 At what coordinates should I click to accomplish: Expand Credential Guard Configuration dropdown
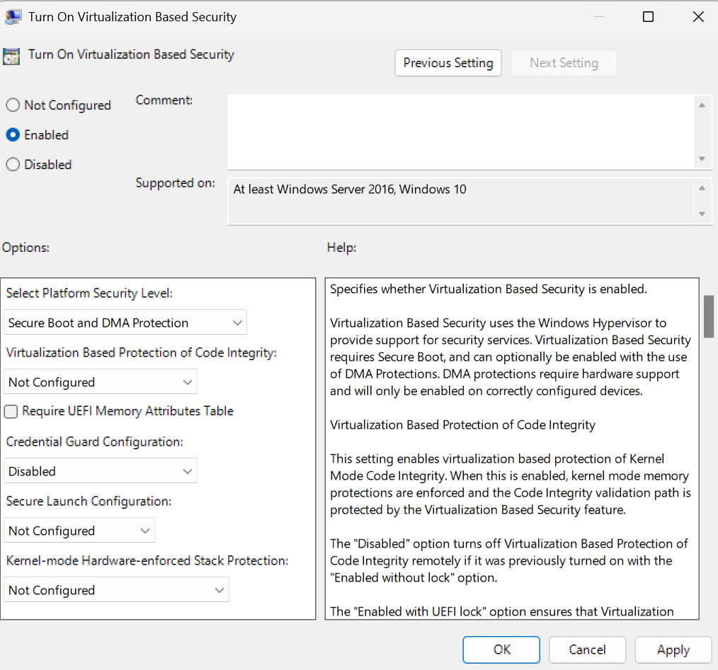click(x=101, y=471)
